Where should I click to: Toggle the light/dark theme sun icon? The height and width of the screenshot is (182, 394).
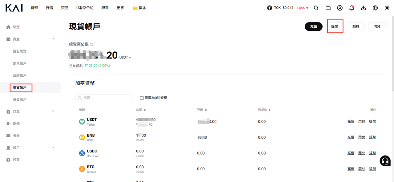pyautogui.click(x=387, y=8)
